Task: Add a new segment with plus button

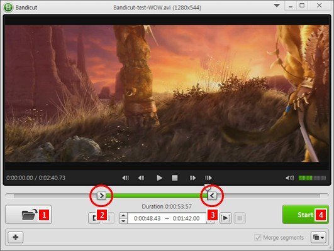Action: pyautogui.click(x=16, y=237)
